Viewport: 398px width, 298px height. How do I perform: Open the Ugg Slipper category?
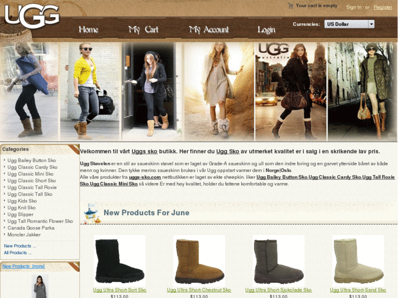20,214
